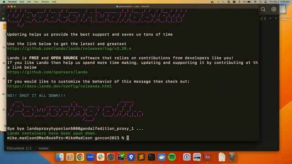Open the JetBrains IDE with green checkmark in dock
This screenshot has width=292, height=164.
(121, 157)
